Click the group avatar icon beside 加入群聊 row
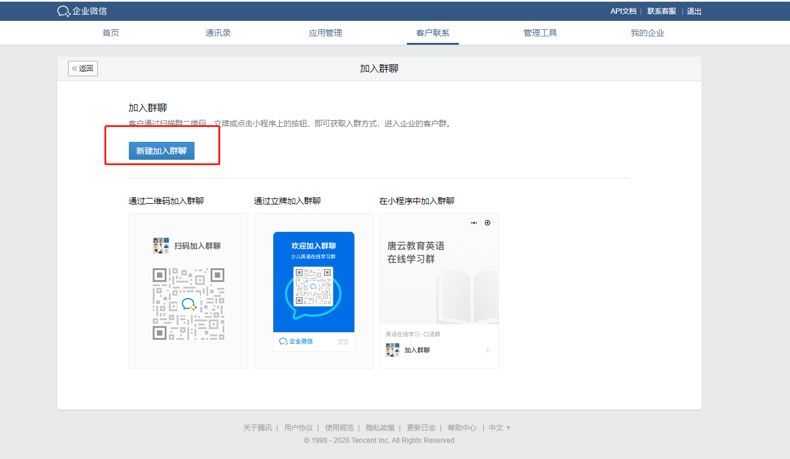 click(x=392, y=350)
